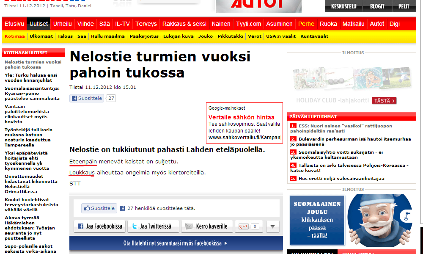The height and width of the screenshot is (254, 423).
Task: Click the thumbs-up Suosittele button in share box
Action: click(99, 208)
